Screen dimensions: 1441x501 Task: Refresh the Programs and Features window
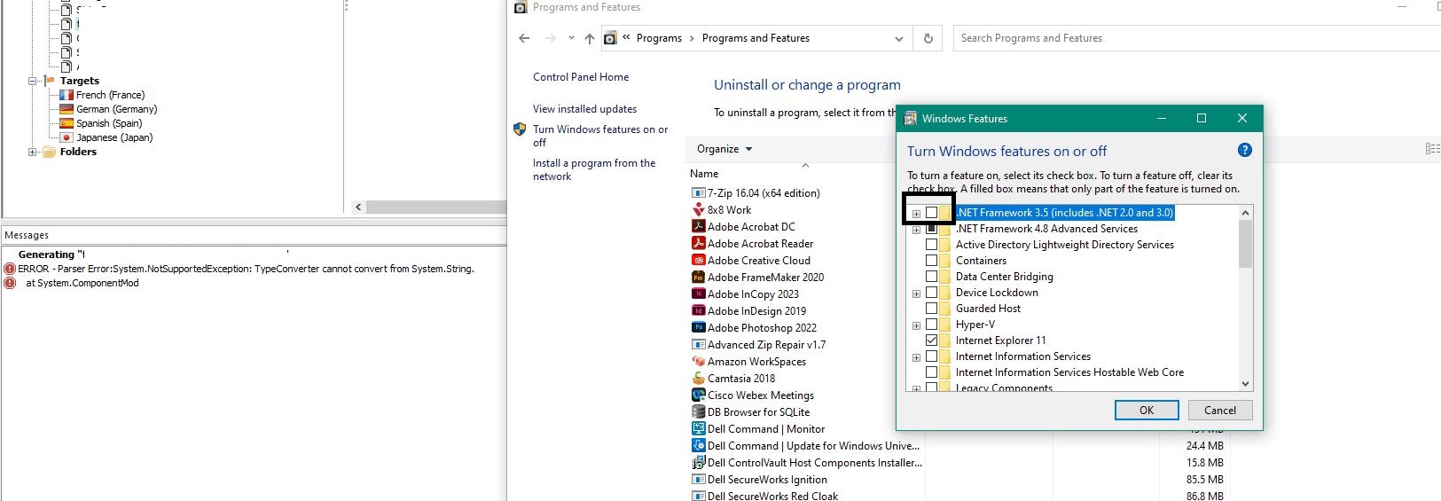(x=928, y=38)
